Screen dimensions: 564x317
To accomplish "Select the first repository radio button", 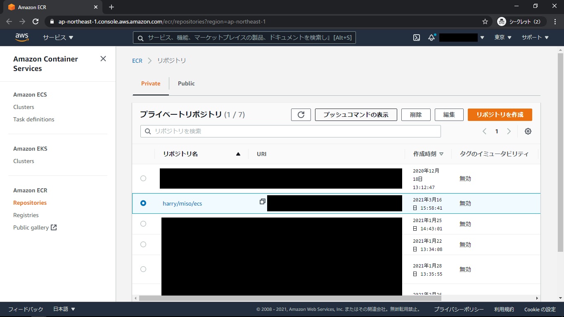I will click(143, 178).
